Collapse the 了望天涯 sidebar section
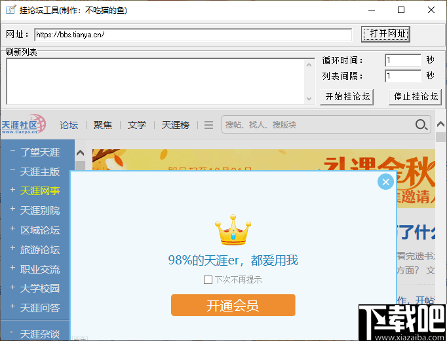The height and width of the screenshot is (341, 447). pos(13,150)
